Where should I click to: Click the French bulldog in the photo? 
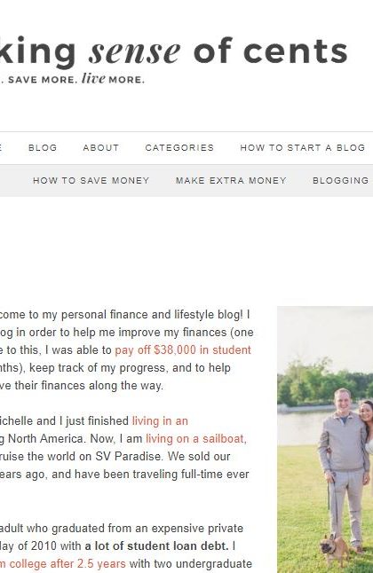click(335, 551)
